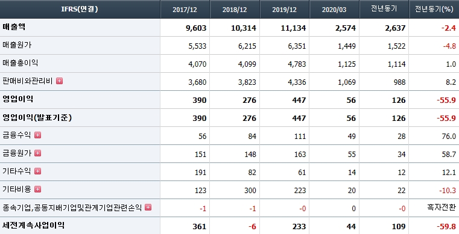The height and width of the screenshot is (234, 459).
Task: Click the IFRS(연결) column header
Action: pyautogui.click(x=80, y=9)
